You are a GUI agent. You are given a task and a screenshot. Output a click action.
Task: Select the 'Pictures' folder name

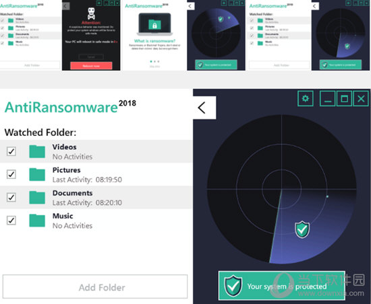[67, 170]
